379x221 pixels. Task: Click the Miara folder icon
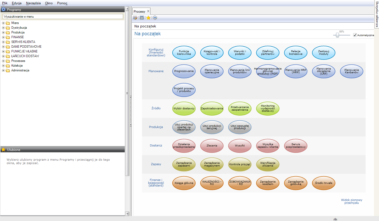pos(8,23)
